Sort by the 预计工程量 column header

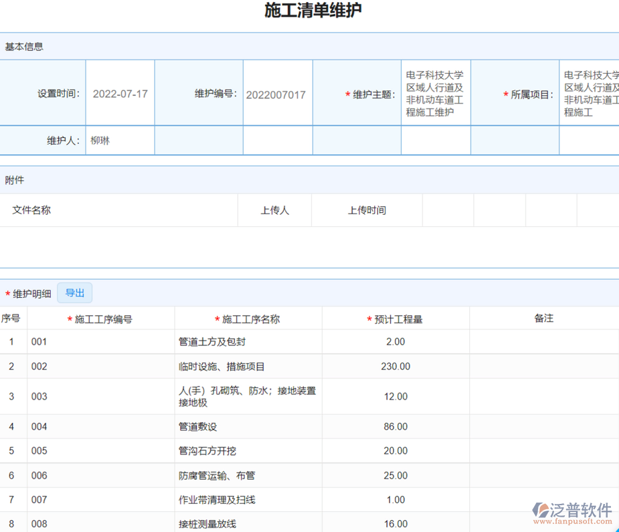pyautogui.click(x=395, y=319)
